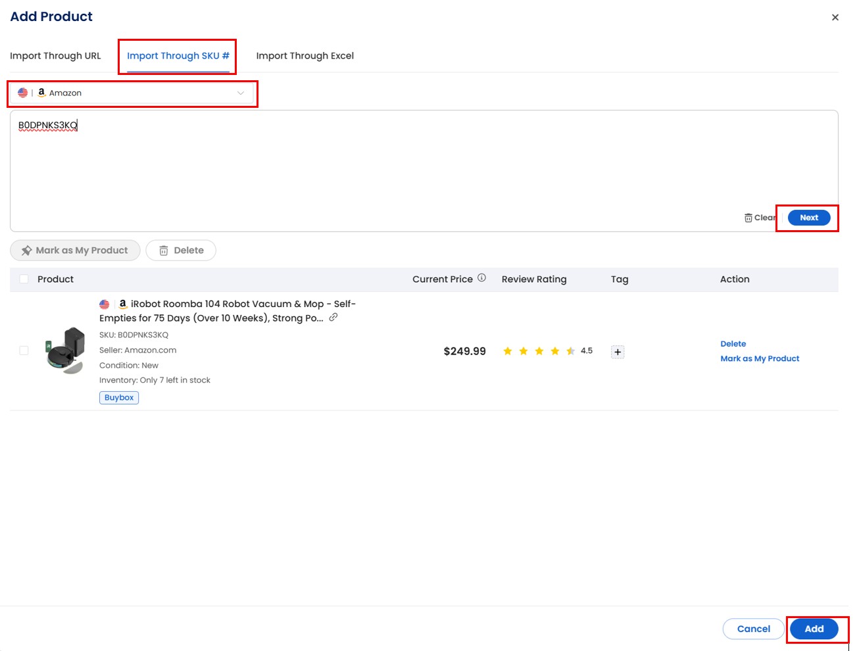Screen dimensions: 855x651
Task: Click the trash icon beside Clear
Action: tap(748, 218)
